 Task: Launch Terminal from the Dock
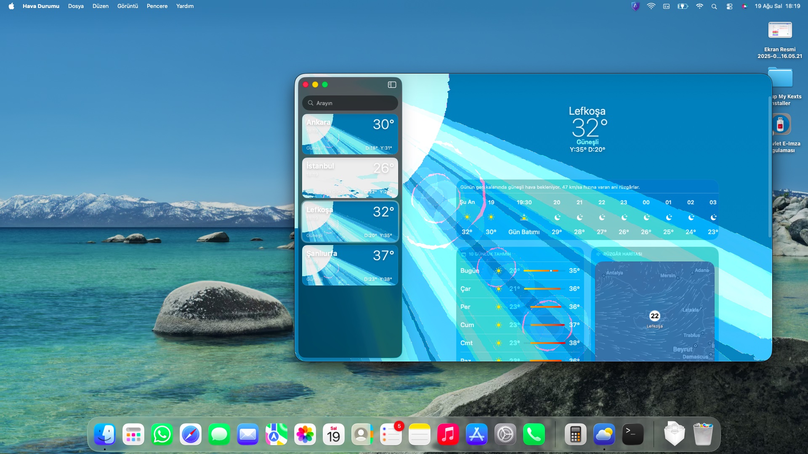coord(633,434)
